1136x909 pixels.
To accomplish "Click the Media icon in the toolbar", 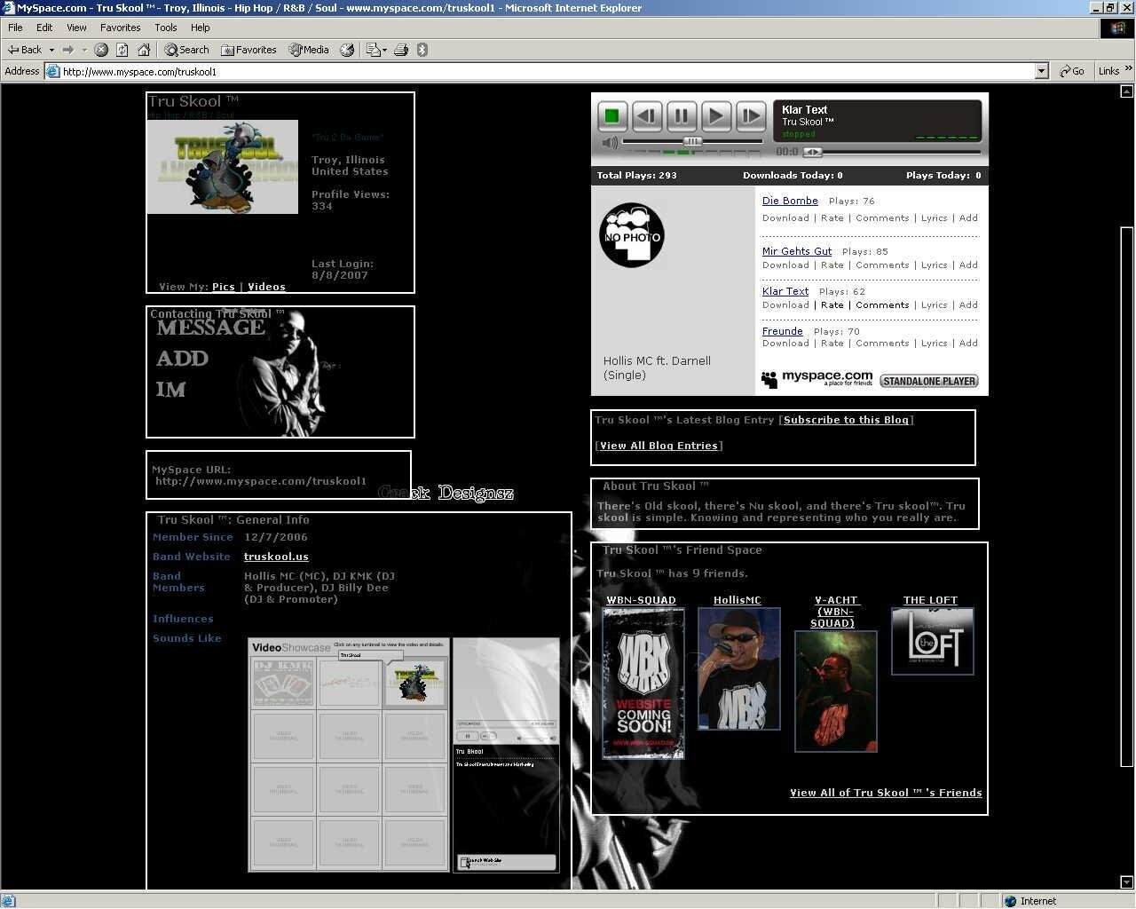I will coord(308,50).
